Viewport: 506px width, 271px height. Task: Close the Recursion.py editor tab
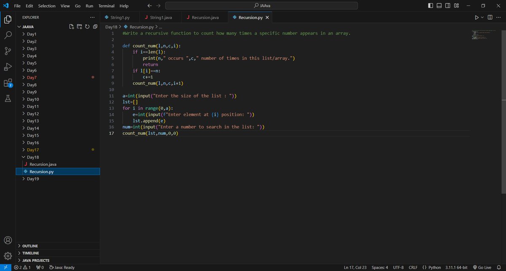click(x=267, y=18)
